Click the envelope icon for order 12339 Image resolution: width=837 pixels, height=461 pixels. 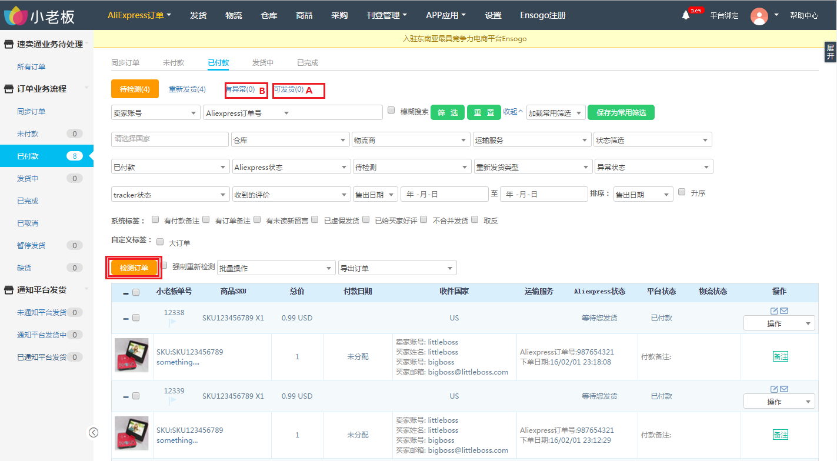pos(784,389)
